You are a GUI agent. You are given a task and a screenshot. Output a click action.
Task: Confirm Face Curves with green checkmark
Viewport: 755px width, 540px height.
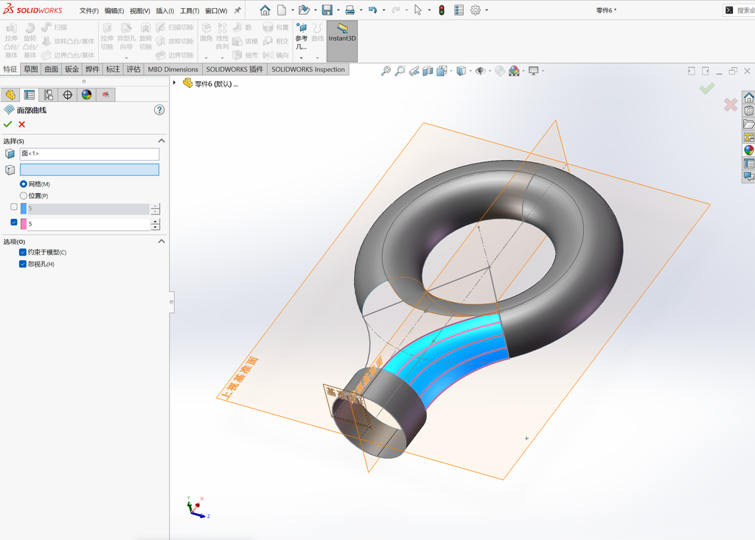[7, 125]
